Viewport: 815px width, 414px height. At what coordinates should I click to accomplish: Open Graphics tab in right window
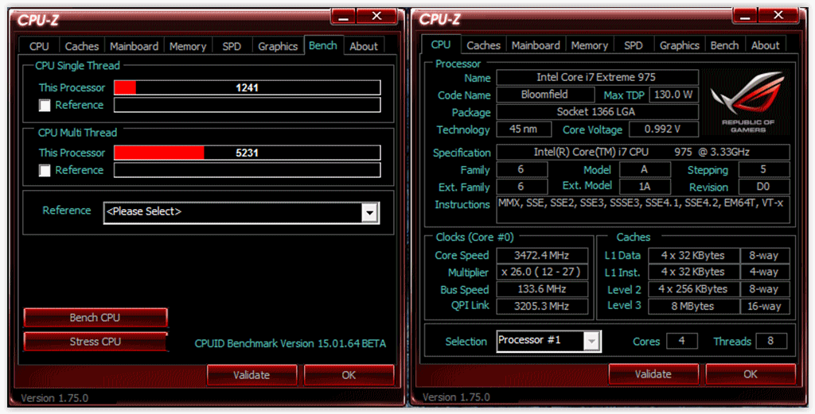(680, 45)
